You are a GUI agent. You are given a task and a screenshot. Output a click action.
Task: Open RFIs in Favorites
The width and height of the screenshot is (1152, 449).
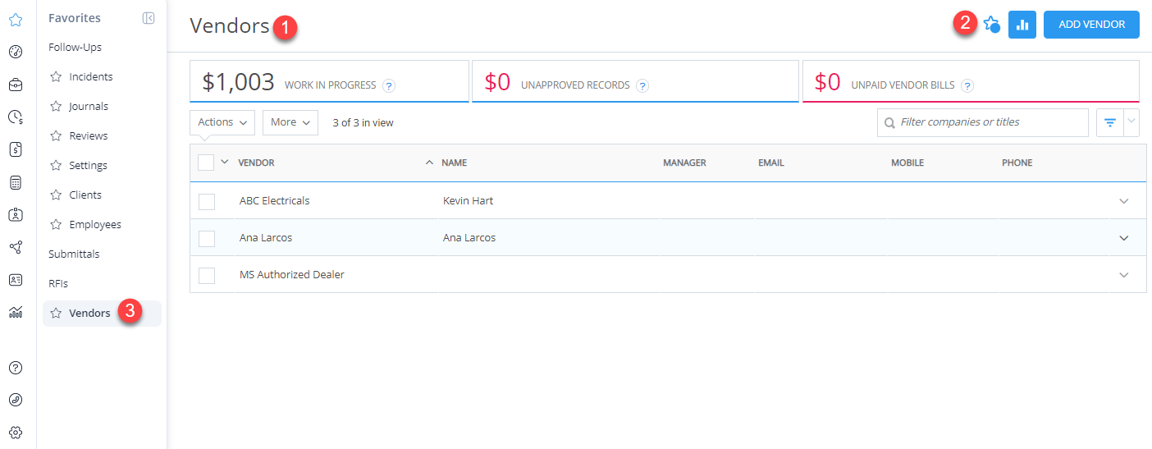[x=58, y=284]
